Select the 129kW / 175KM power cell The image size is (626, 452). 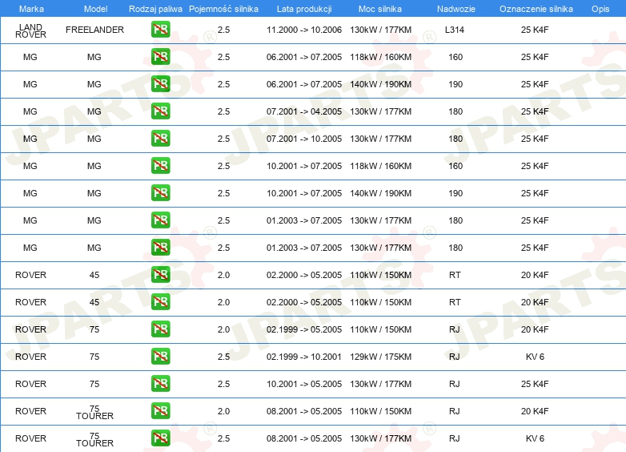tap(380, 357)
